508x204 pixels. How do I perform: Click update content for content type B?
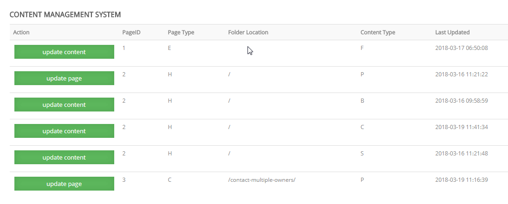(x=64, y=105)
